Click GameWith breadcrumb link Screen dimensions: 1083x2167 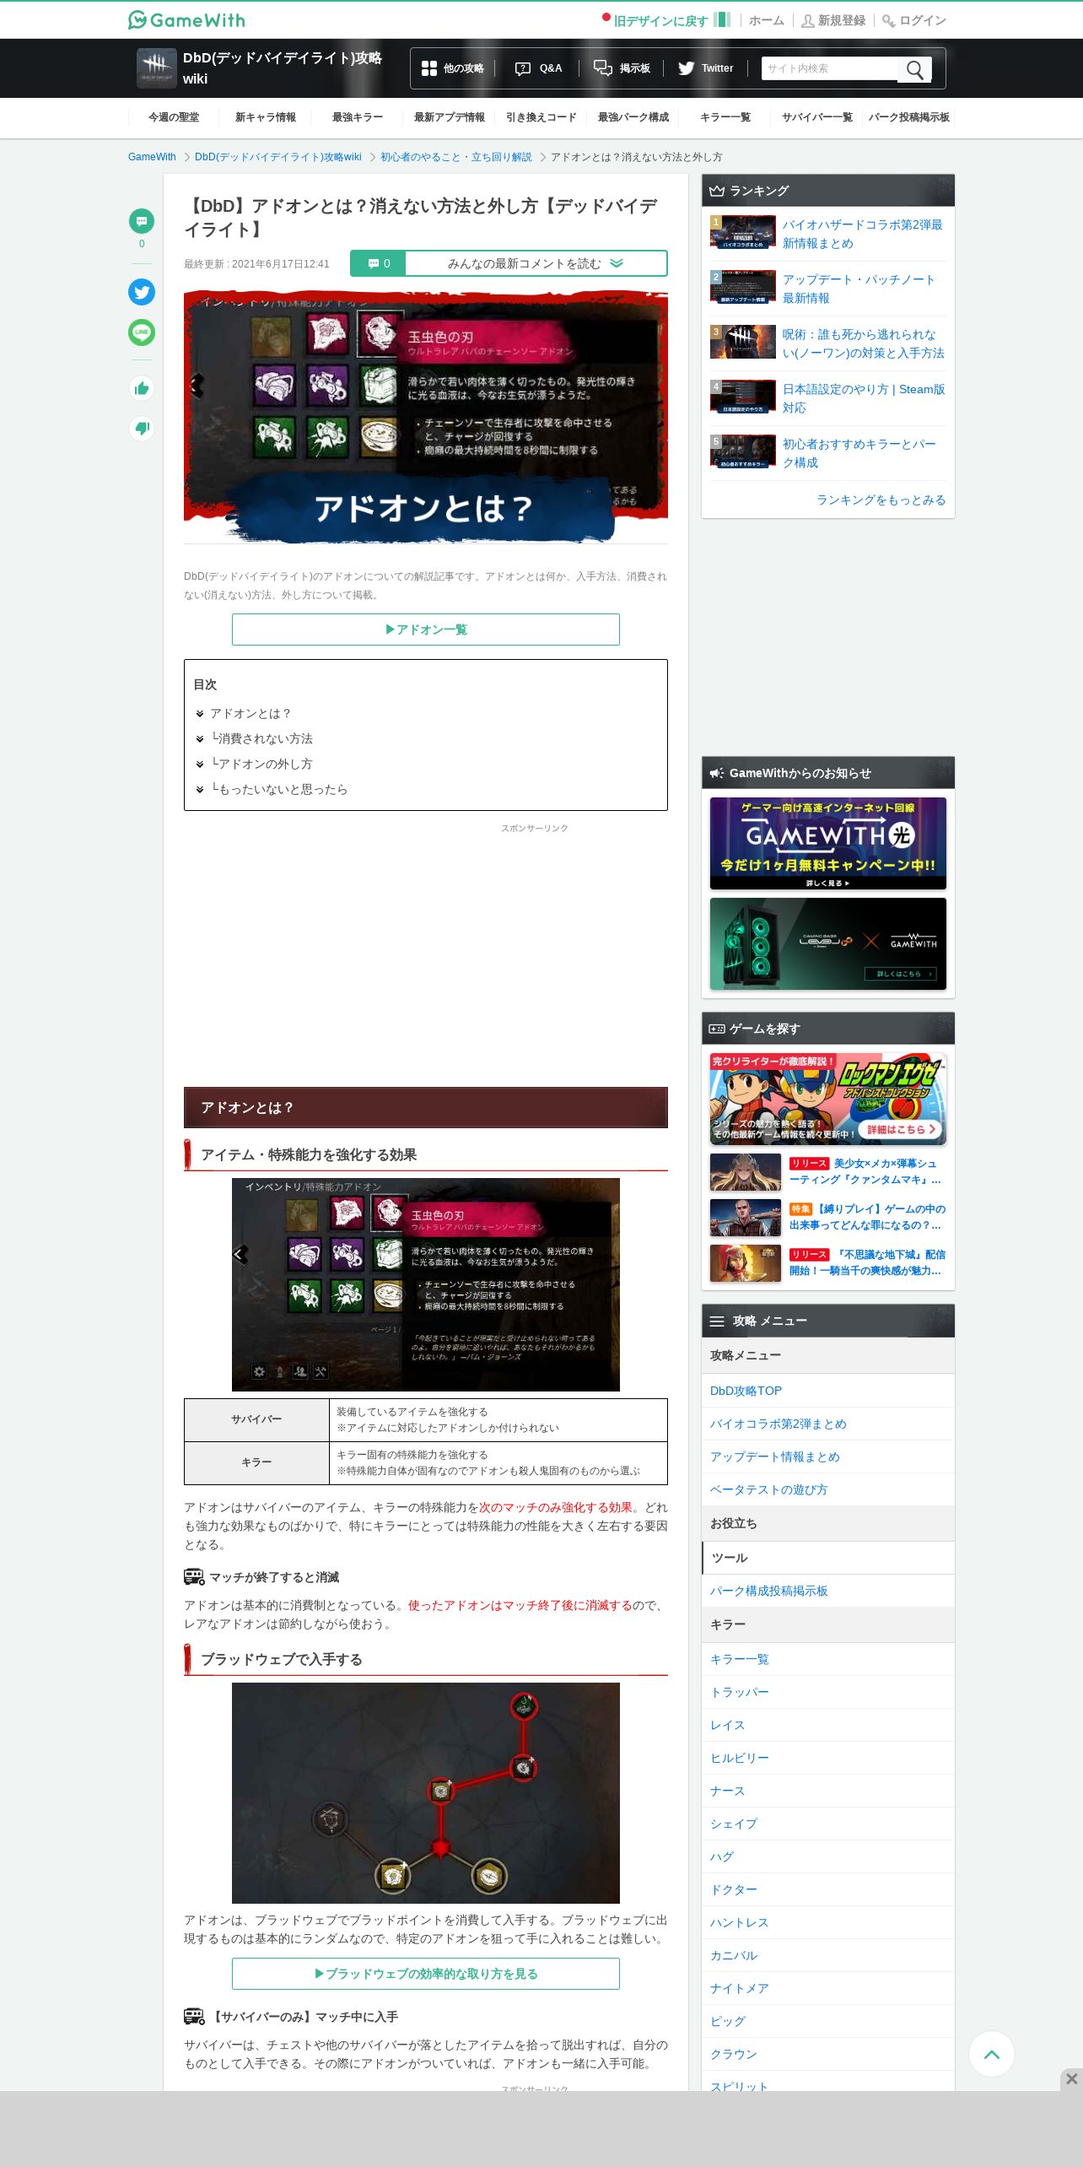point(152,157)
